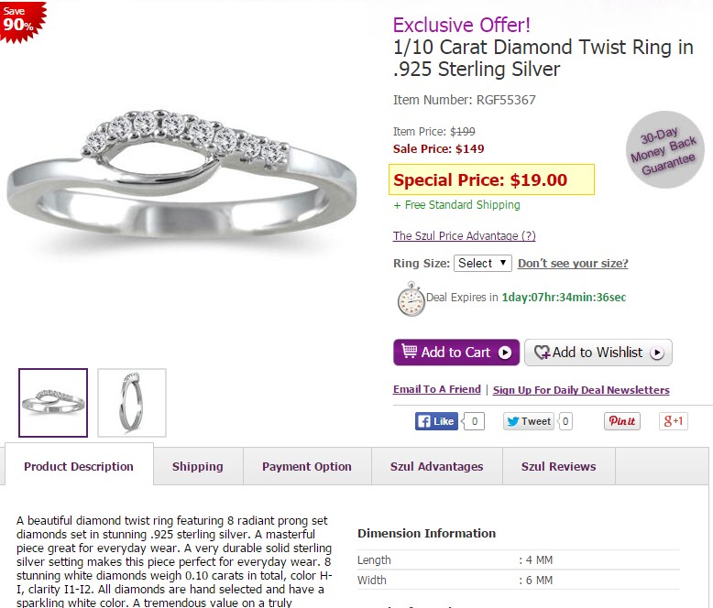Image resolution: width=713 pixels, height=608 pixels.
Task: Click the Facebook Like button
Action: click(436, 421)
